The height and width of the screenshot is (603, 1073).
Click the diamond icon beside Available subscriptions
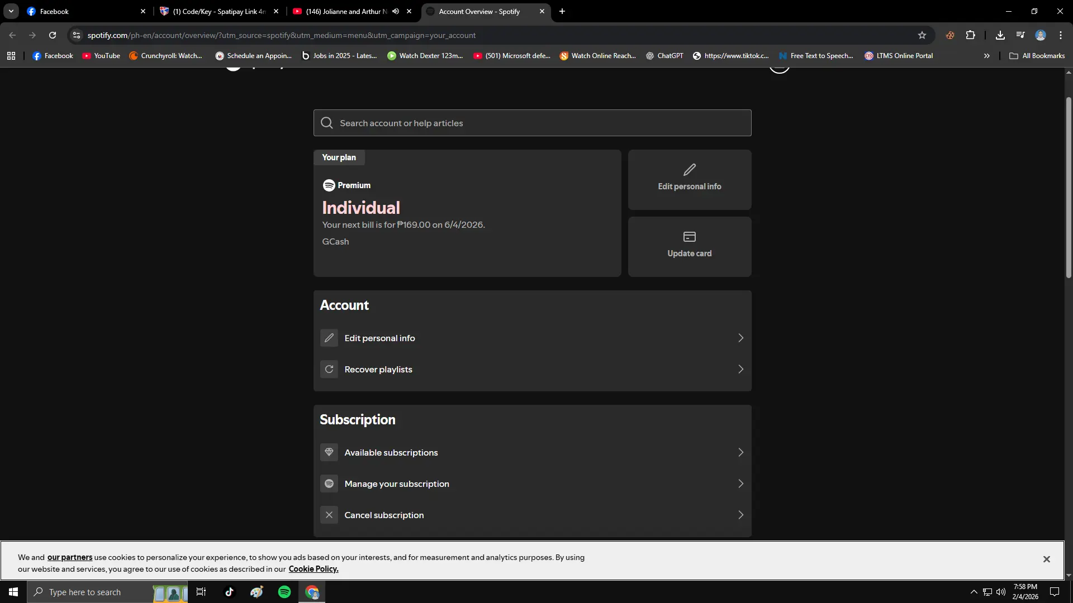pos(329,452)
